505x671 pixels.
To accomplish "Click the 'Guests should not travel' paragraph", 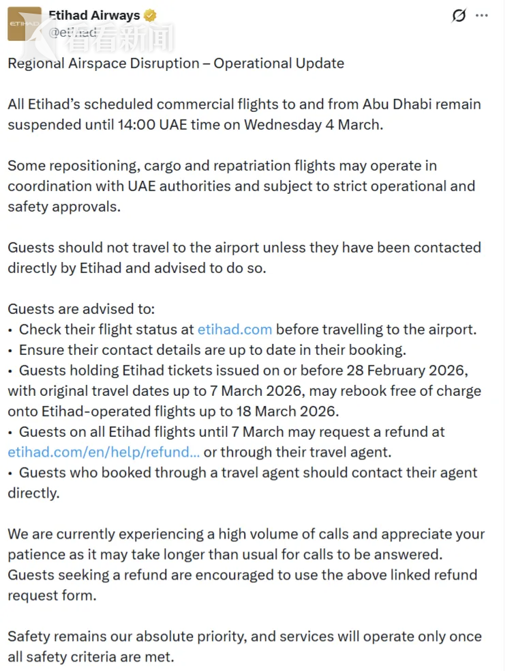I will [244, 257].
